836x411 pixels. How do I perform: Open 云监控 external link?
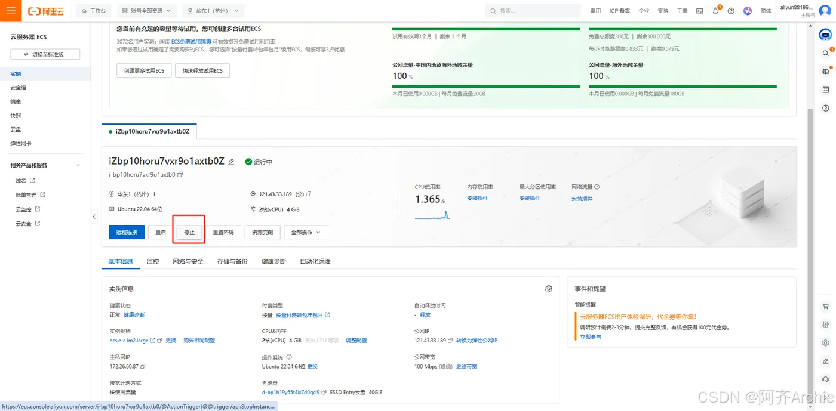pyautogui.click(x=28, y=209)
